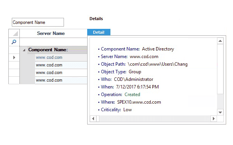Click the vertical scrollbar thumb in details
Screen dimensions: 233x145
tap(220, 69)
